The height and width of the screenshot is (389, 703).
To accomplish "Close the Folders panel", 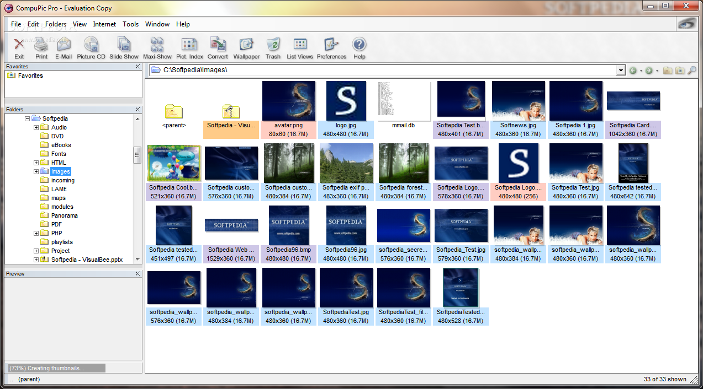I will click(138, 110).
